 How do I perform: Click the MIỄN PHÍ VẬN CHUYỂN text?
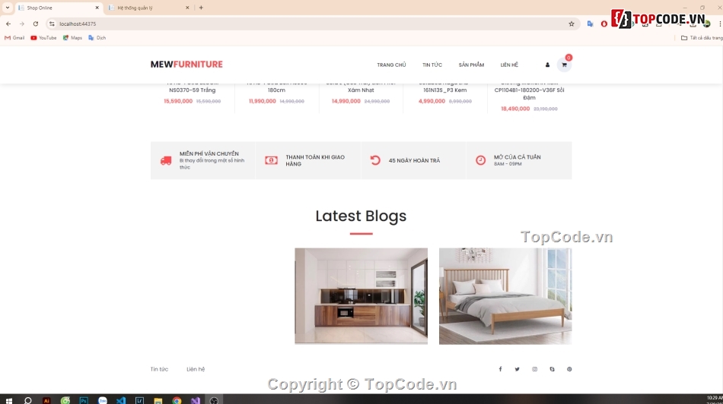(209, 153)
